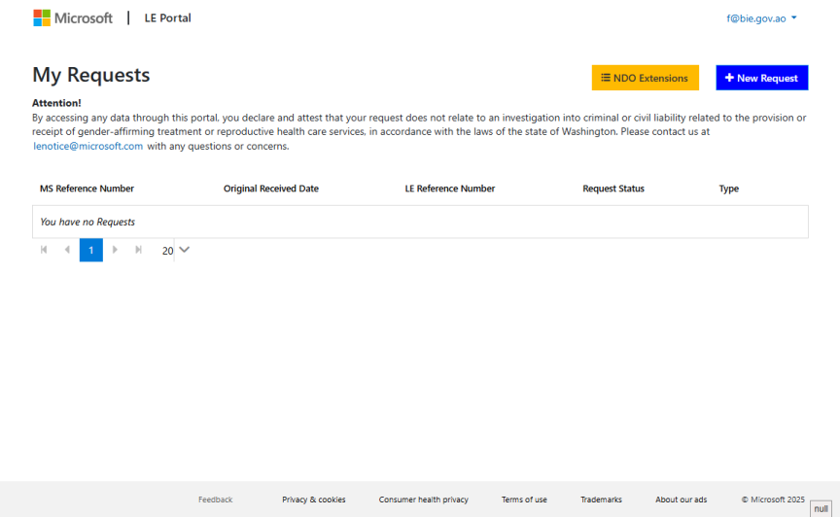Sort by Request Status column
Image resolution: width=840 pixels, height=517 pixels.
613,189
